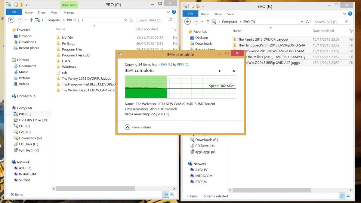The image size is (361, 203).
Task: Expand the ribbon in PRO (C:) window
Action: click(168, 12)
